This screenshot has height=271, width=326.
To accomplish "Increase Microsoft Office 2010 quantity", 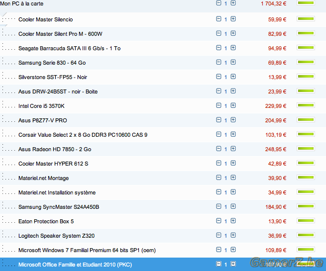I will 233,264.
